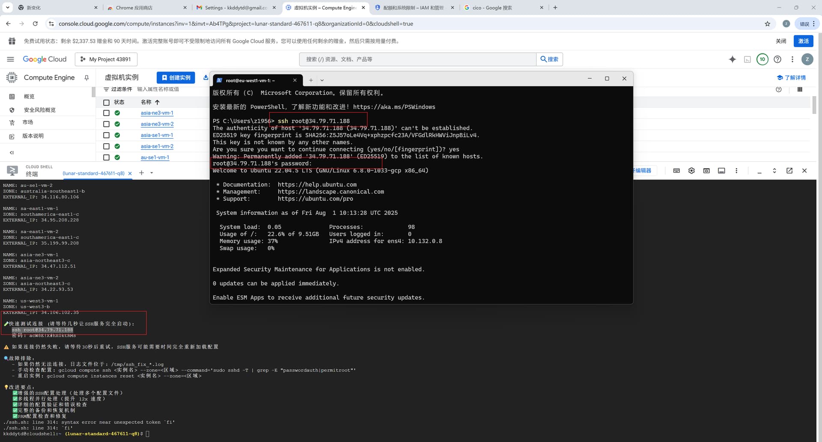Open Cloud Shell terminal settings gear
The image size is (822, 442).
(691, 171)
